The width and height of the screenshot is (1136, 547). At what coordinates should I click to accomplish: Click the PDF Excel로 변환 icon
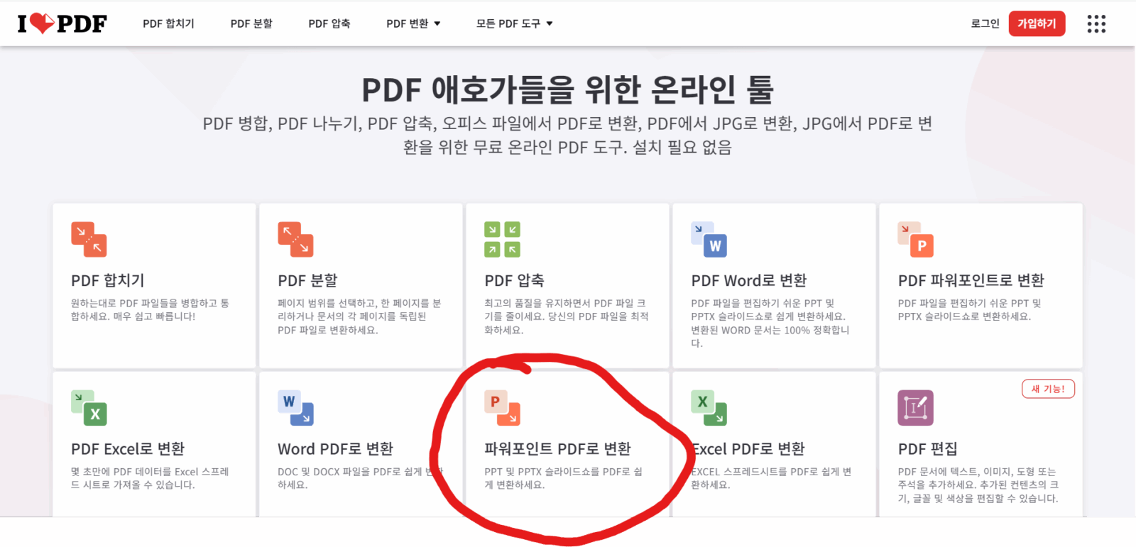(x=89, y=407)
